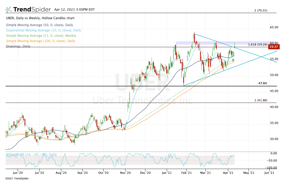This screenshot has width=285, height=181.
Task: Click the 55.00 price axis label
Action: click(x=274, y=59)
